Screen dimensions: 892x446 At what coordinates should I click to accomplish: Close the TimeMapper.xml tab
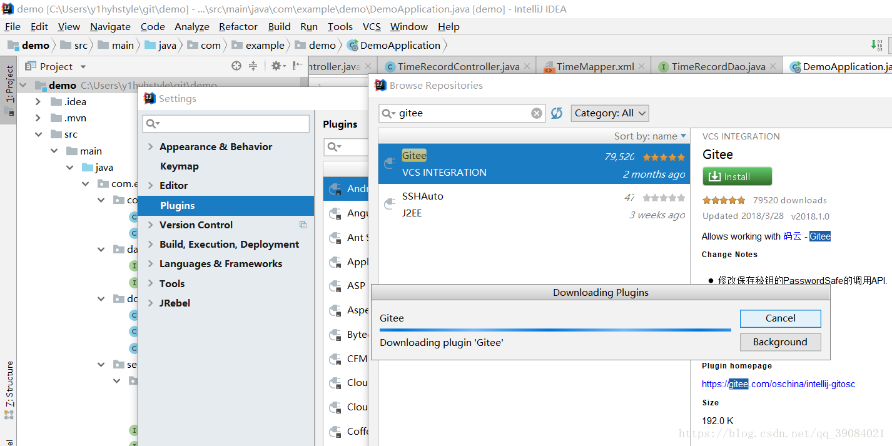click(642, 66)
